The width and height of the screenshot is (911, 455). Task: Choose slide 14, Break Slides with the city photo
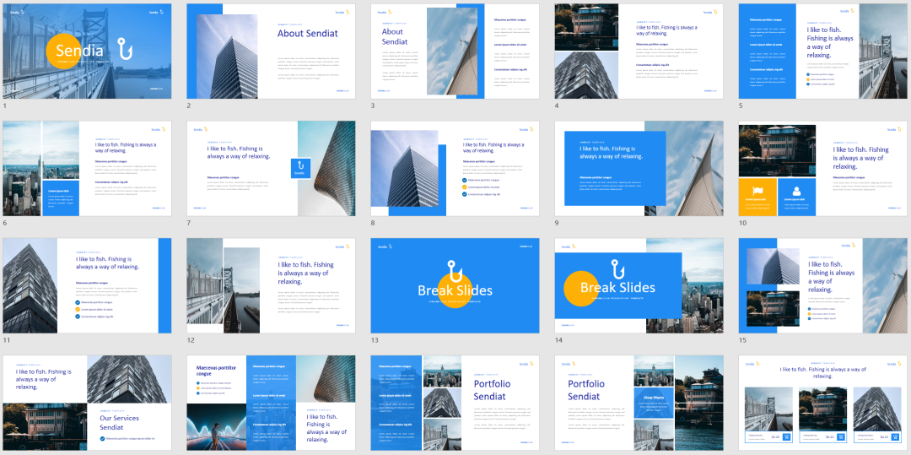[x=639, y=285]
